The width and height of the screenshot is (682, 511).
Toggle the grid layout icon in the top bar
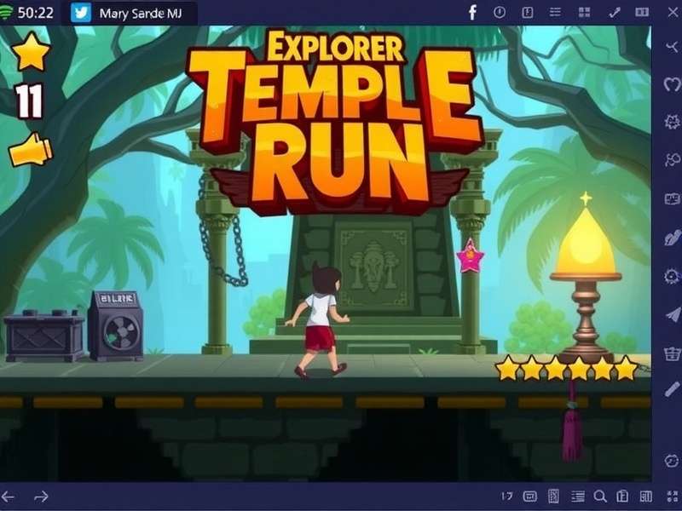pyautogui.click(x=587, y=10)
